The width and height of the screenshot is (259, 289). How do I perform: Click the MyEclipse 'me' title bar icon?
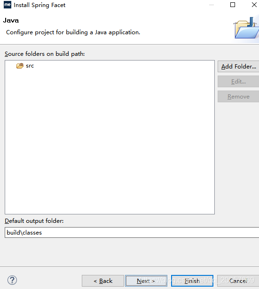pos(8,5)
